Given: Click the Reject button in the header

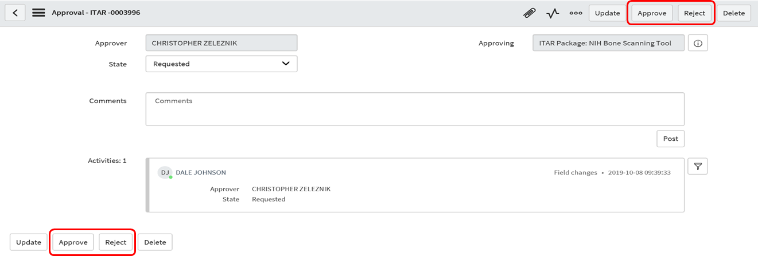Looking at the screenshot, I should pyautogui.click(x=694, y=13).
